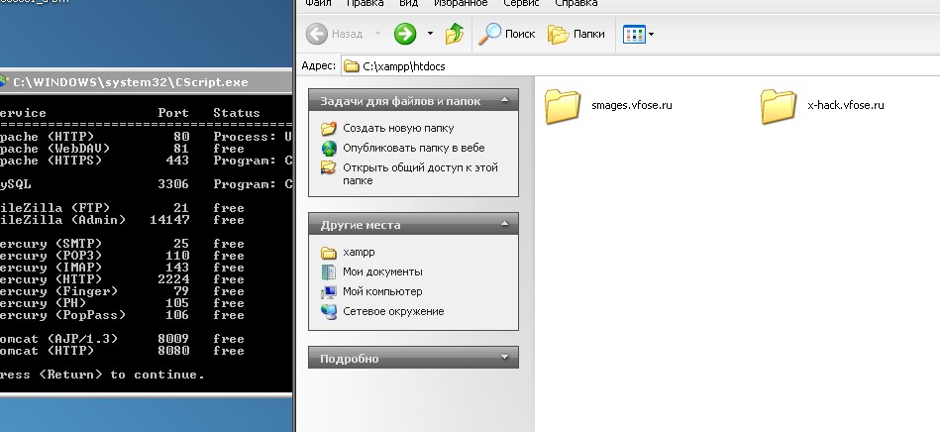Open the Views icon dropdown
Viewport: 940px width, 432px height.
pyautogui.click(x=639, y=34)
